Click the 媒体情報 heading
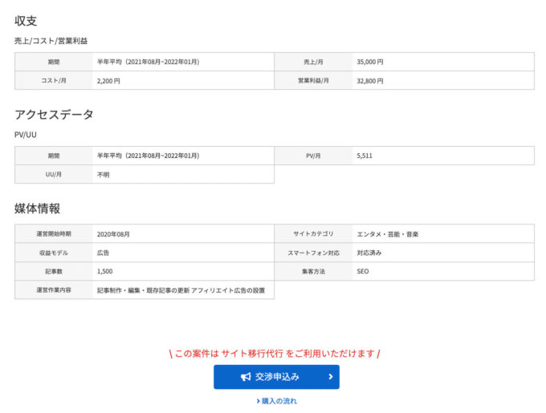Image resolution: width=546 pixels, height=413 pixels. point(37,209)
